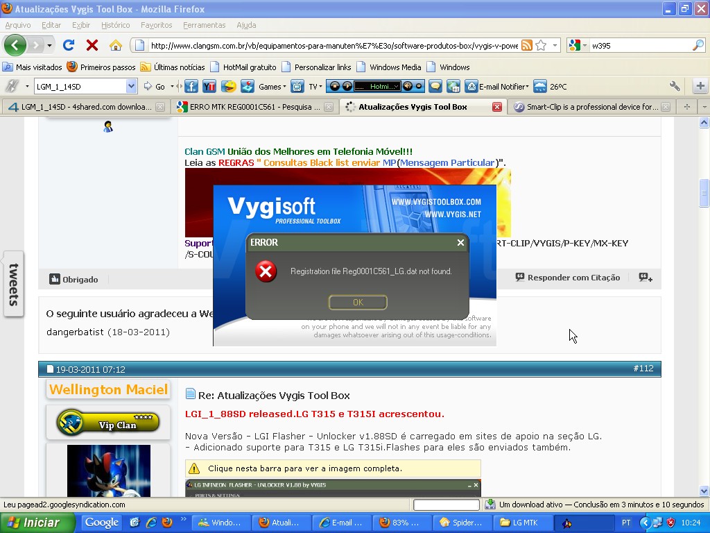Viewport: 710px width, 533px height.
Task: Open the HotMail gratuito bookmark
Action: pyautogui.click(x=243, y=67)
